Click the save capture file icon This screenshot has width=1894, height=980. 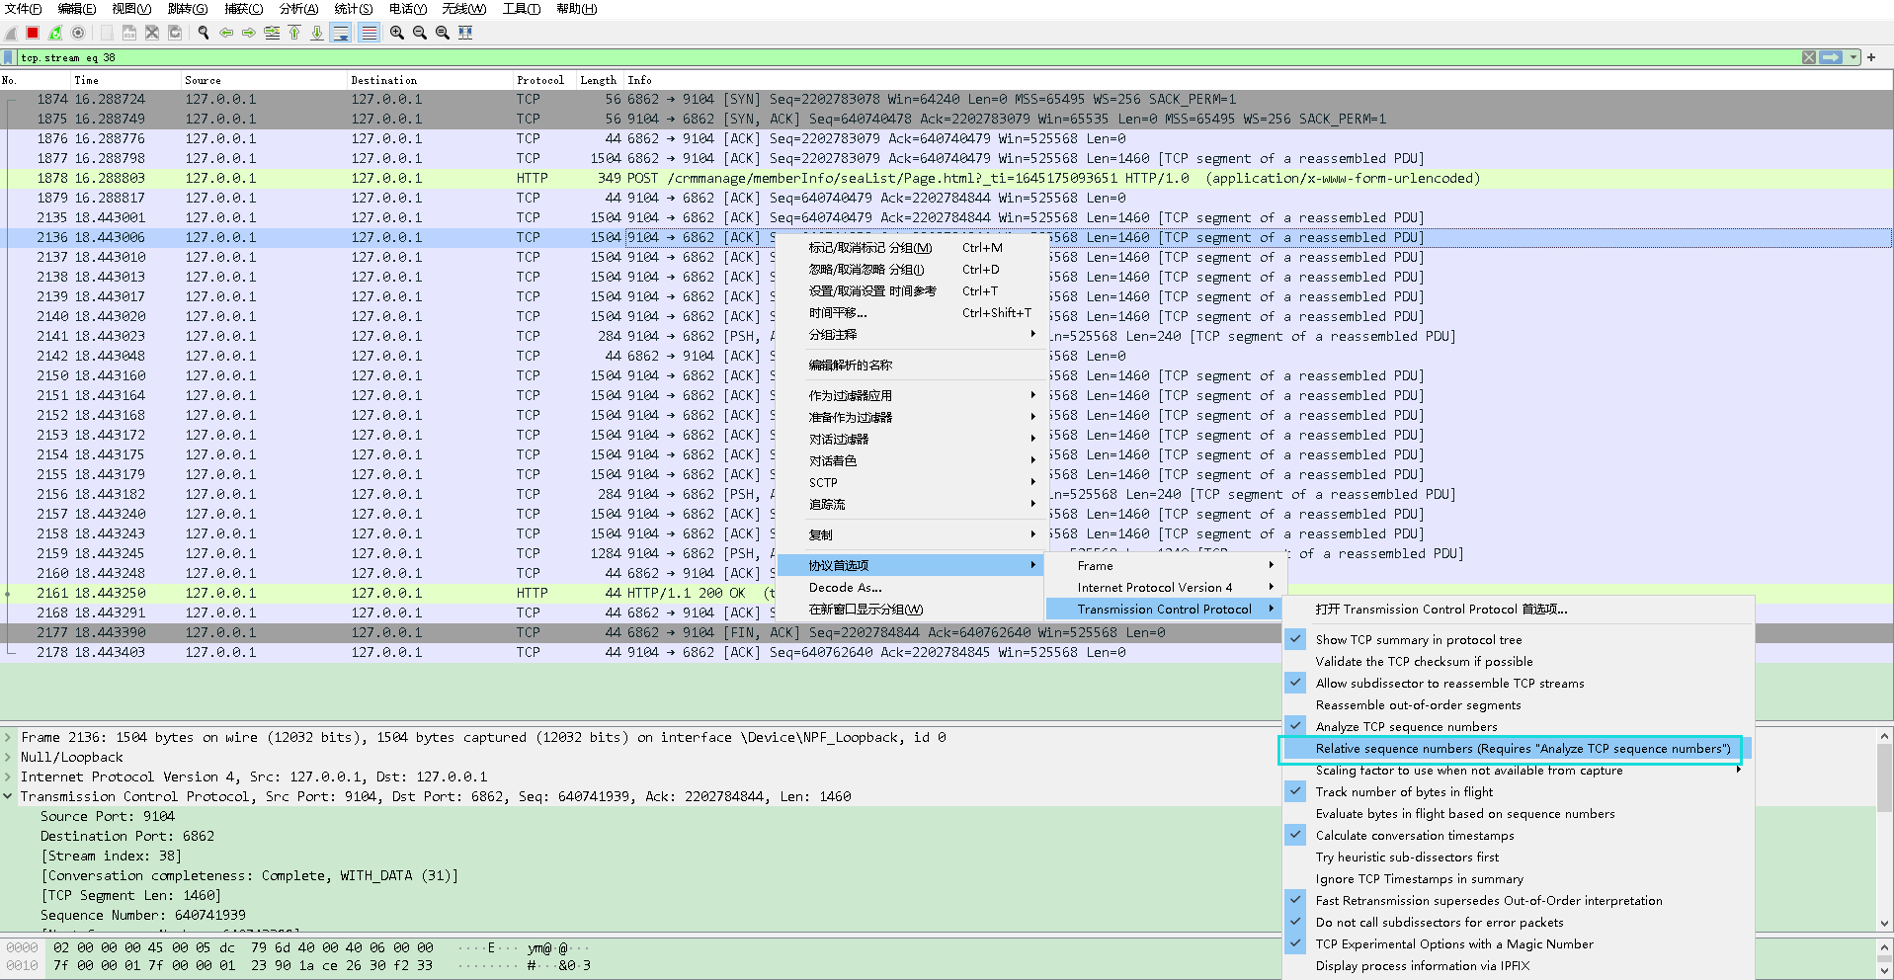129,33
